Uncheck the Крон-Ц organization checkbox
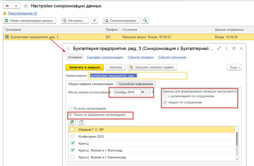 point(73,143)
